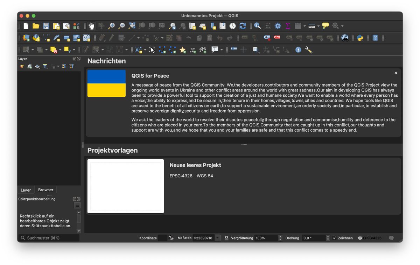Click the New Shapefile Layer feather icon
Screen dimensions: 420x265
pos(56,38)
